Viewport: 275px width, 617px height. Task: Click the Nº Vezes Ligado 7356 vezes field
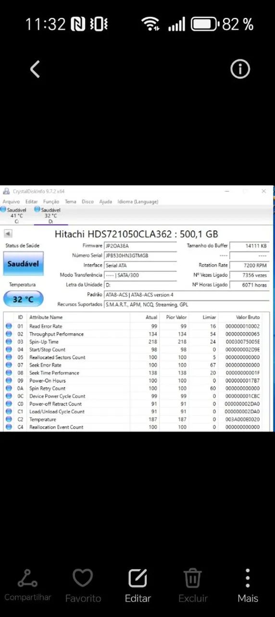249,275
